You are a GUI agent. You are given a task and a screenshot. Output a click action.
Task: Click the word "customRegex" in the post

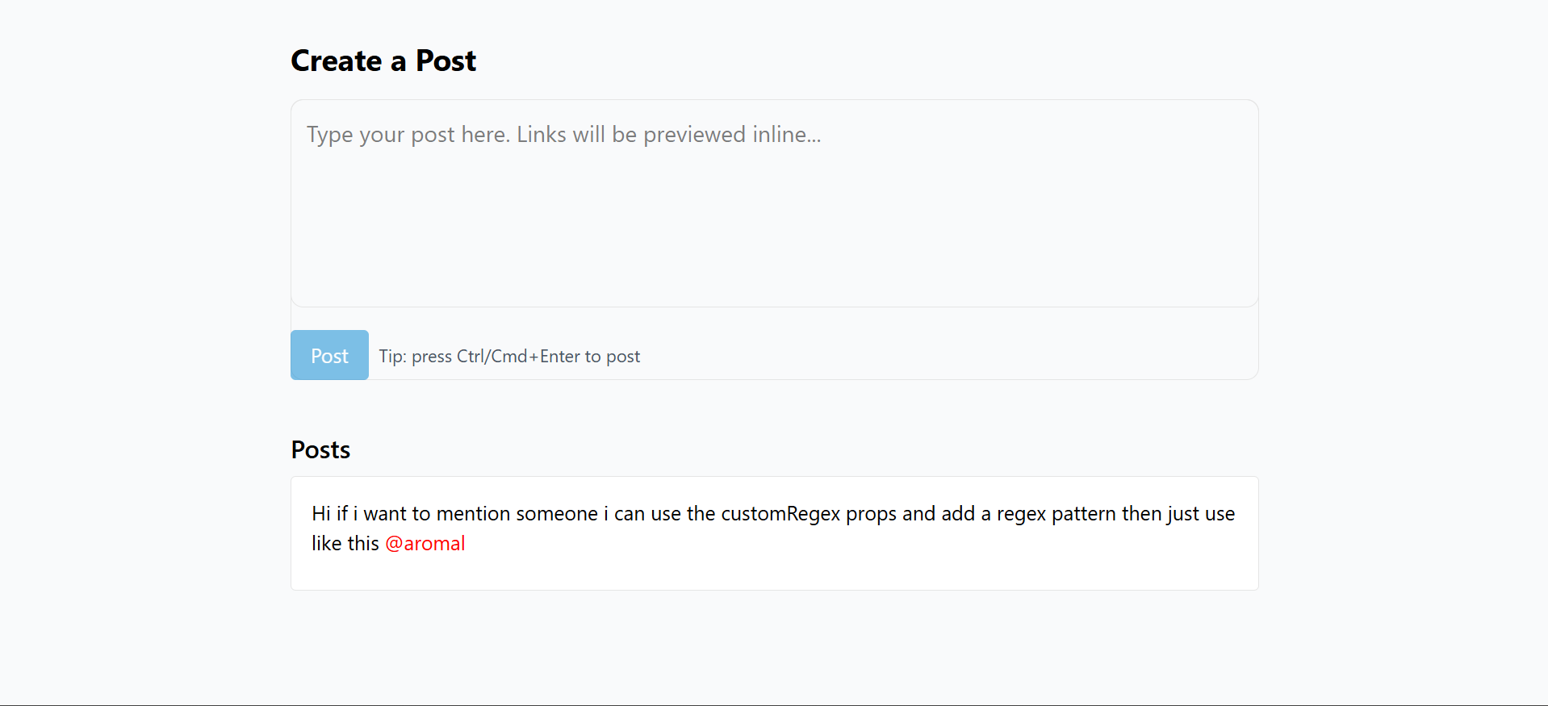780,514
